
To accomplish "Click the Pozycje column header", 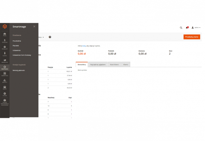I will coord(50,67).
